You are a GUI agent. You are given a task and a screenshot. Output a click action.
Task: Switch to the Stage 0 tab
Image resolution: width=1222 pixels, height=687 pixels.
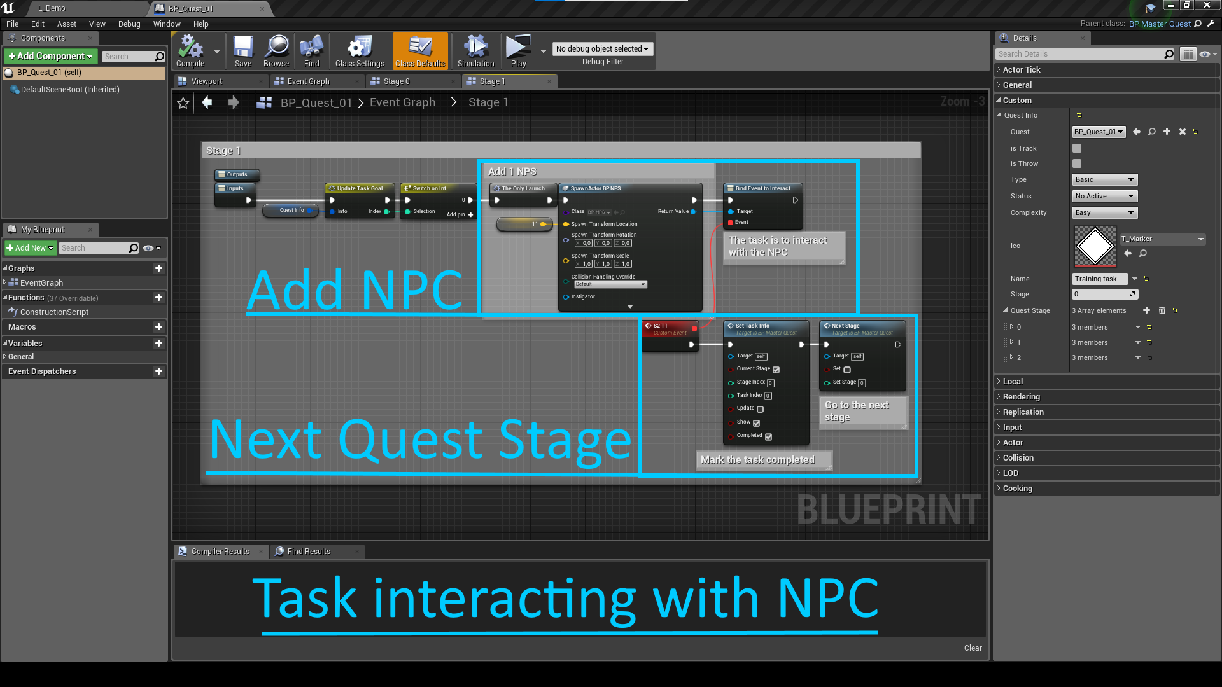397,81
